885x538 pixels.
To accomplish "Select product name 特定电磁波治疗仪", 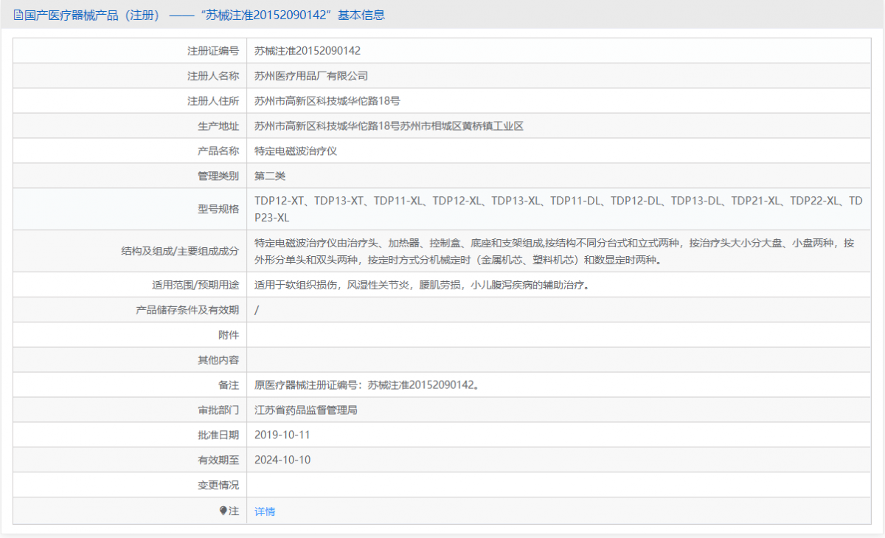I will click(x=296, y=151).
